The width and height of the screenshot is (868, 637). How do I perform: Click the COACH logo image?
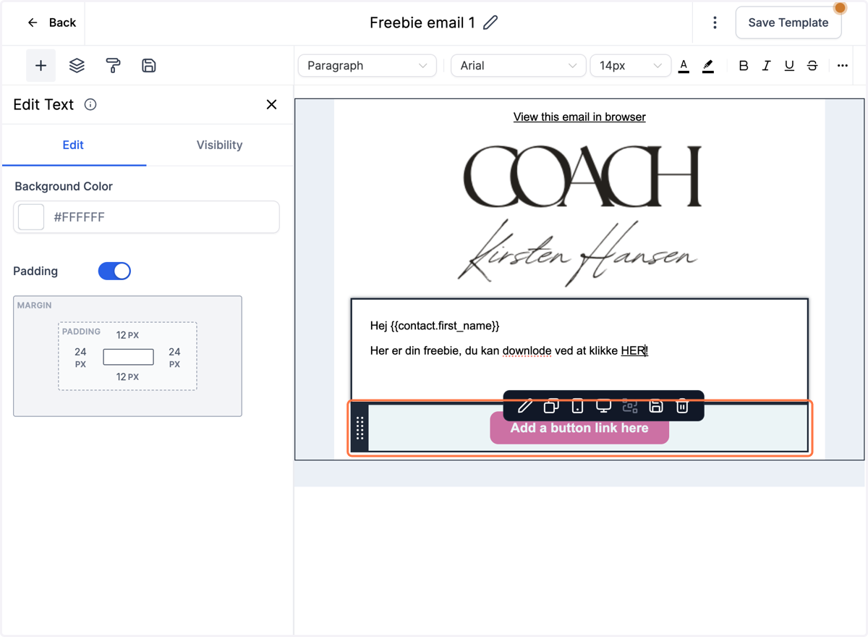[x=582, y=177]
